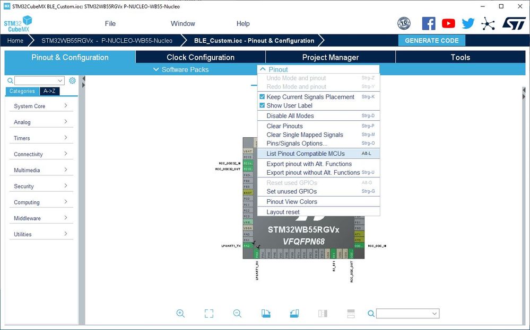The image size is (530, 330).
Task: Click the horizontal split view icon
Action: pos(351,314)
